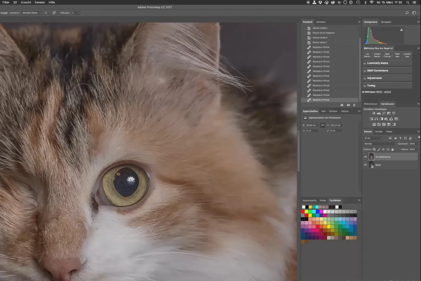Open the Diffusion value dropdown

pos(79,13)
